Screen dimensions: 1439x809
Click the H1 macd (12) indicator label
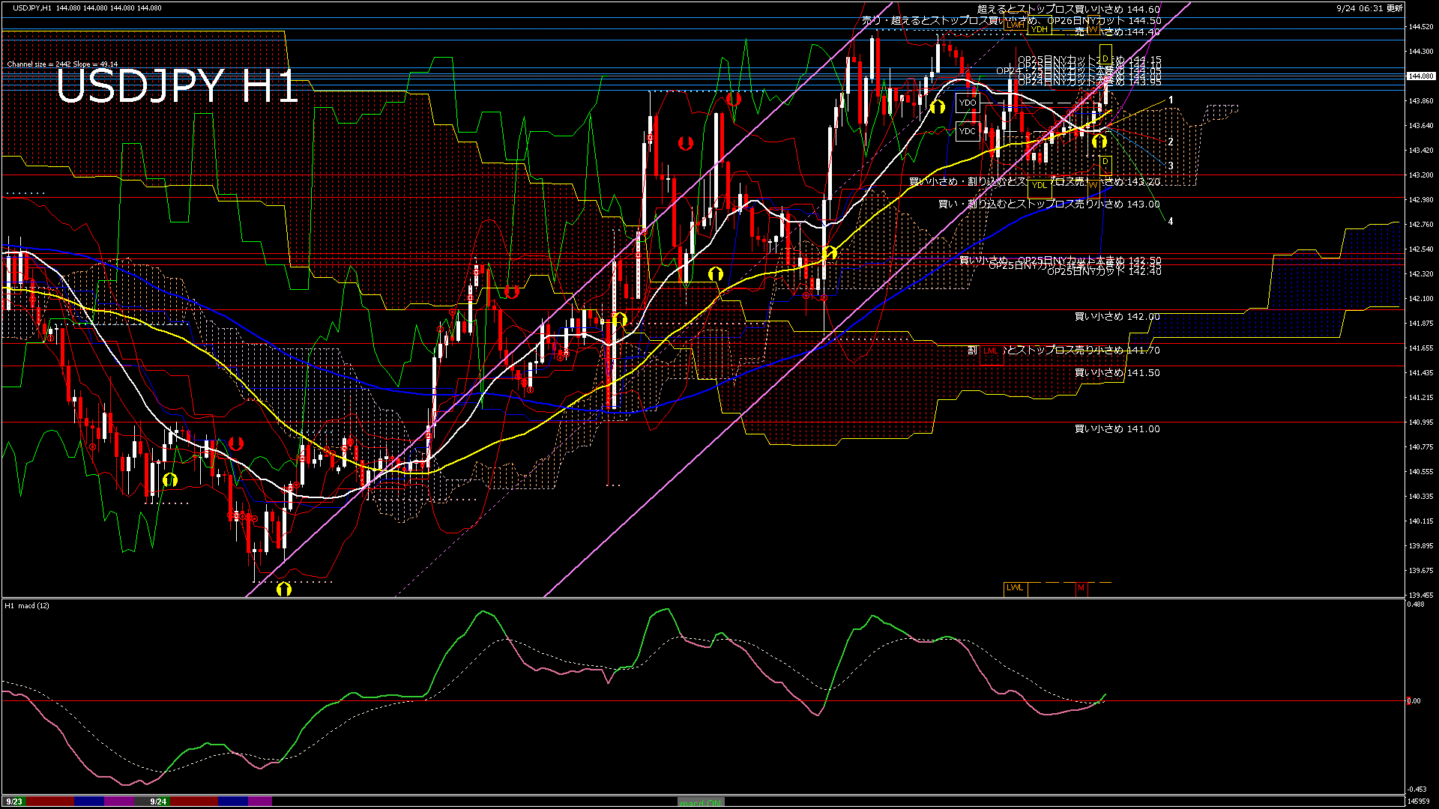tap(27, 605)
